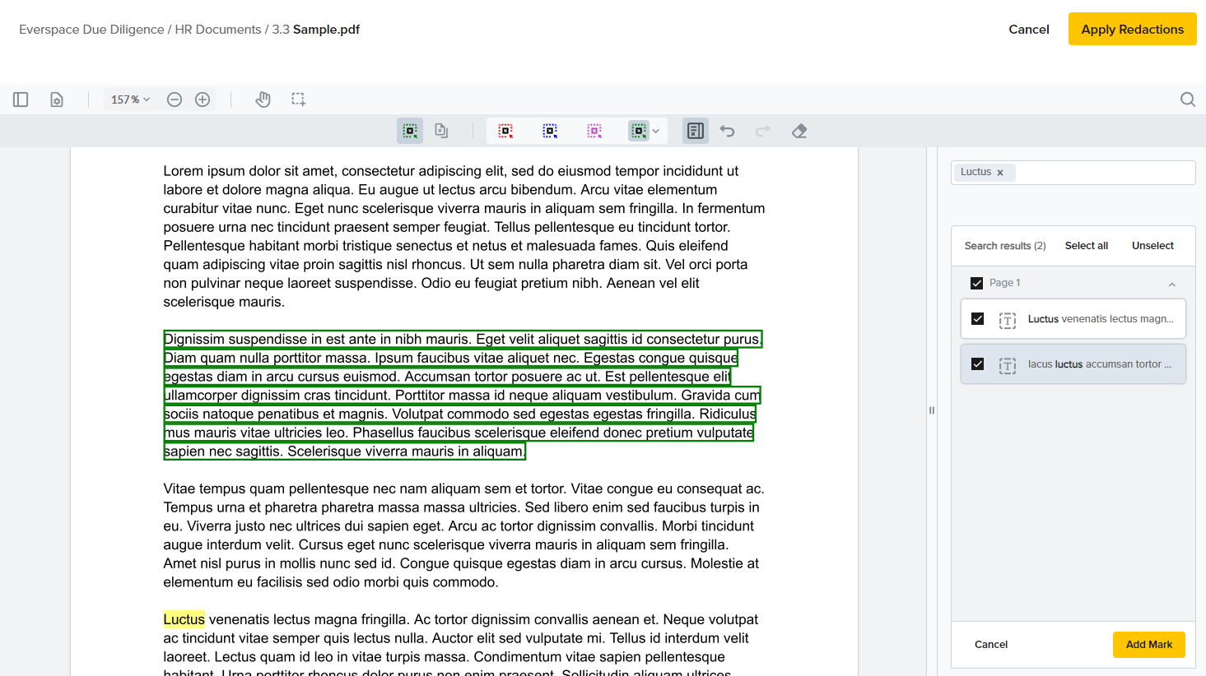Collapse the Page 1 results group

(1171, 283)
